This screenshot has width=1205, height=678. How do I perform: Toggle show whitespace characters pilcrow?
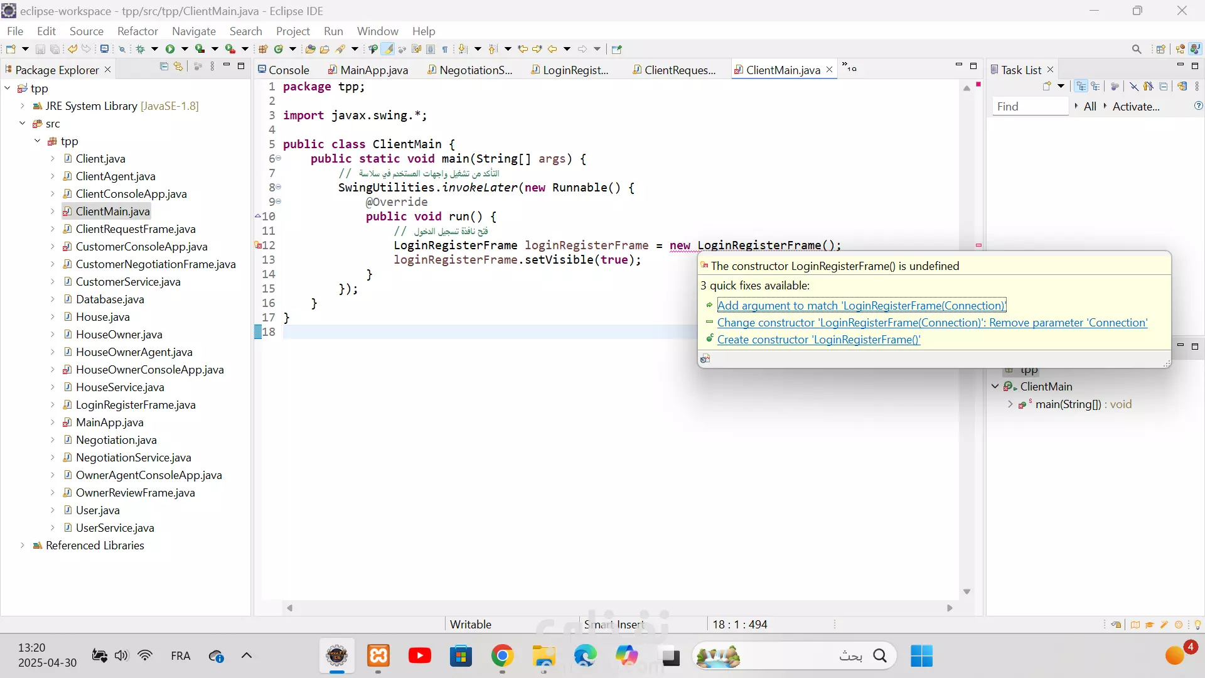445,49
